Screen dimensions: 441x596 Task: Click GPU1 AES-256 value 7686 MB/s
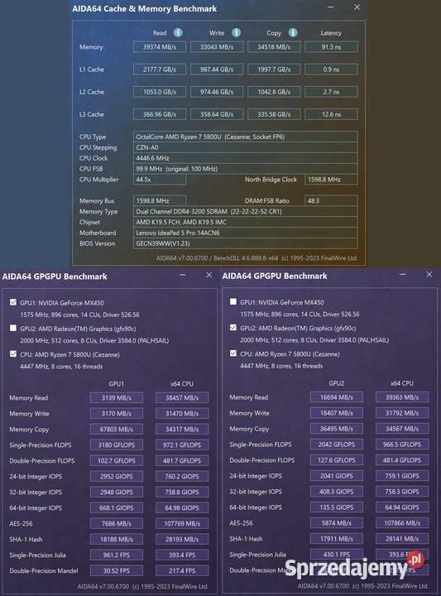coord(116,523)
